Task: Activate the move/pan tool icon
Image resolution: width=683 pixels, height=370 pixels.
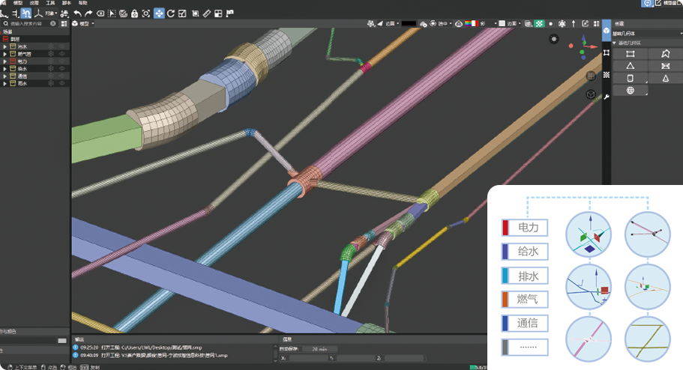Action: [x=159, y=13]
